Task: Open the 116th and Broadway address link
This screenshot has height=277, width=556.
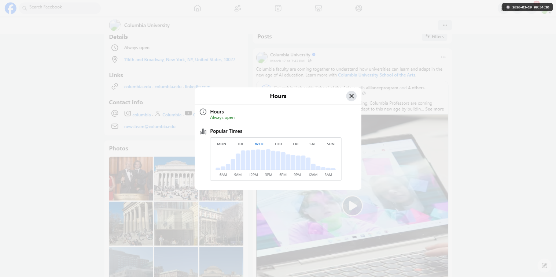Action: [x=180, y=60]
